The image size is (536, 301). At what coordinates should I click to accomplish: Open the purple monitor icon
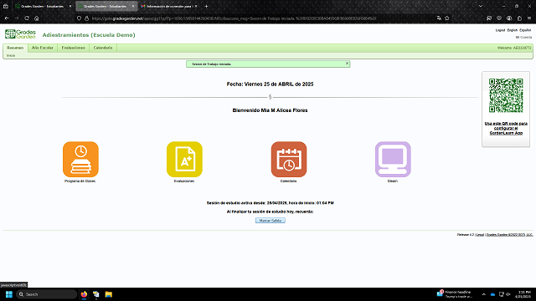(x=393, y=160)
